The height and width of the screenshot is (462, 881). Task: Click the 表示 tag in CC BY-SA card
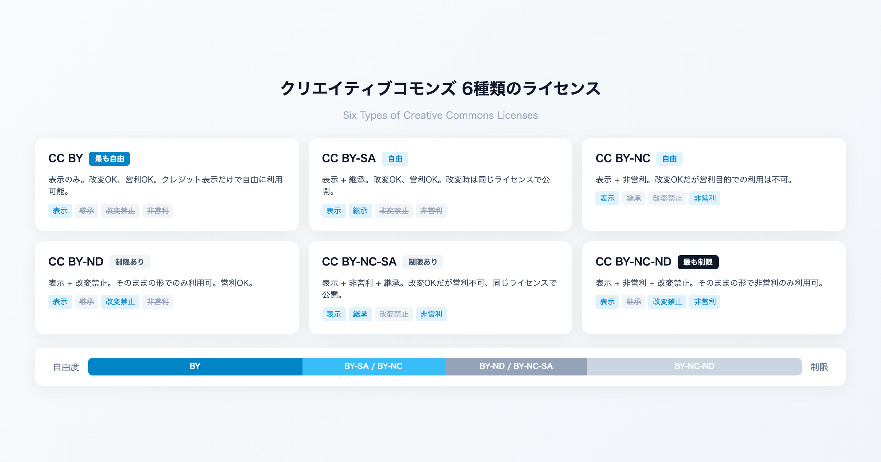coord(334,211)
